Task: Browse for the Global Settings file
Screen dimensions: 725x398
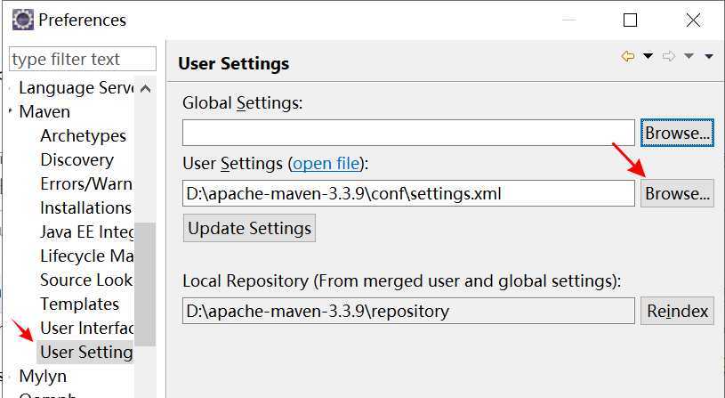Action: pos(677,133)
